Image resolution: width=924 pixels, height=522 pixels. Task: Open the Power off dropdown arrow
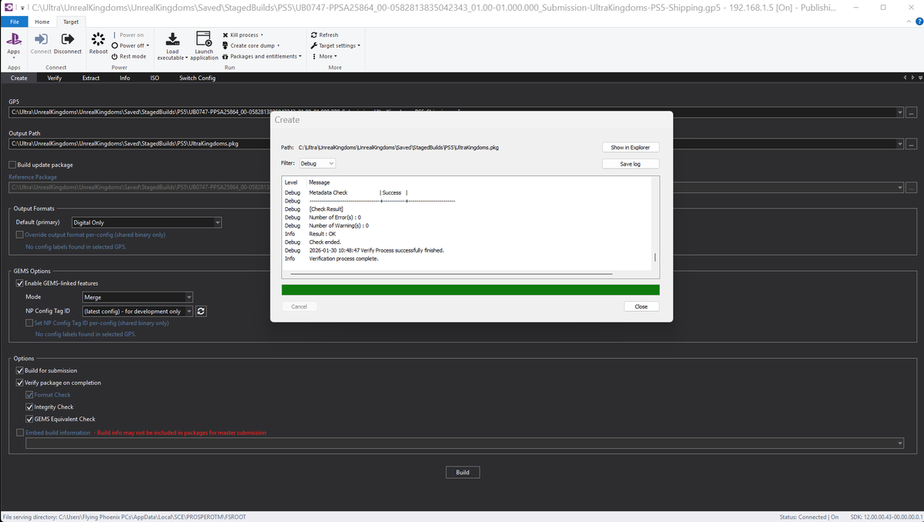click(x=147, y=45)
